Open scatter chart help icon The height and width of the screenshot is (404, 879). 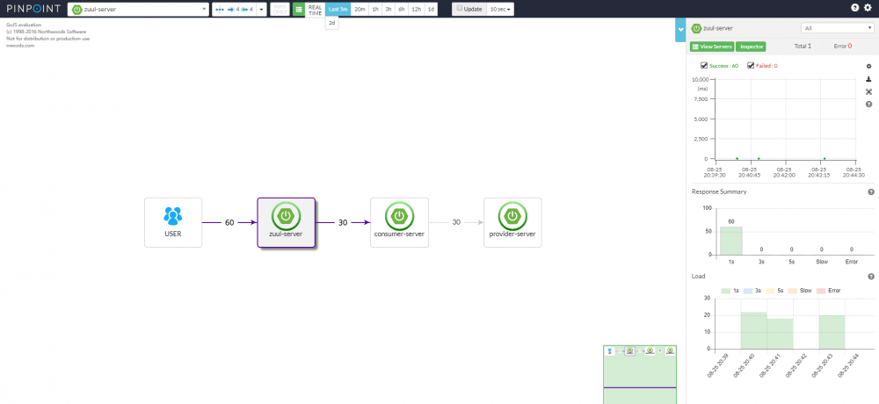869,105
